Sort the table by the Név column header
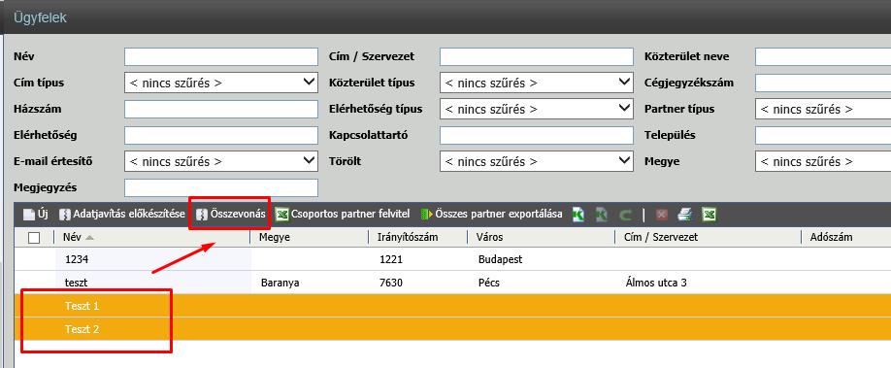Image resolution: width=891 pixels, height=368 pixels. [x=151, y=237]
